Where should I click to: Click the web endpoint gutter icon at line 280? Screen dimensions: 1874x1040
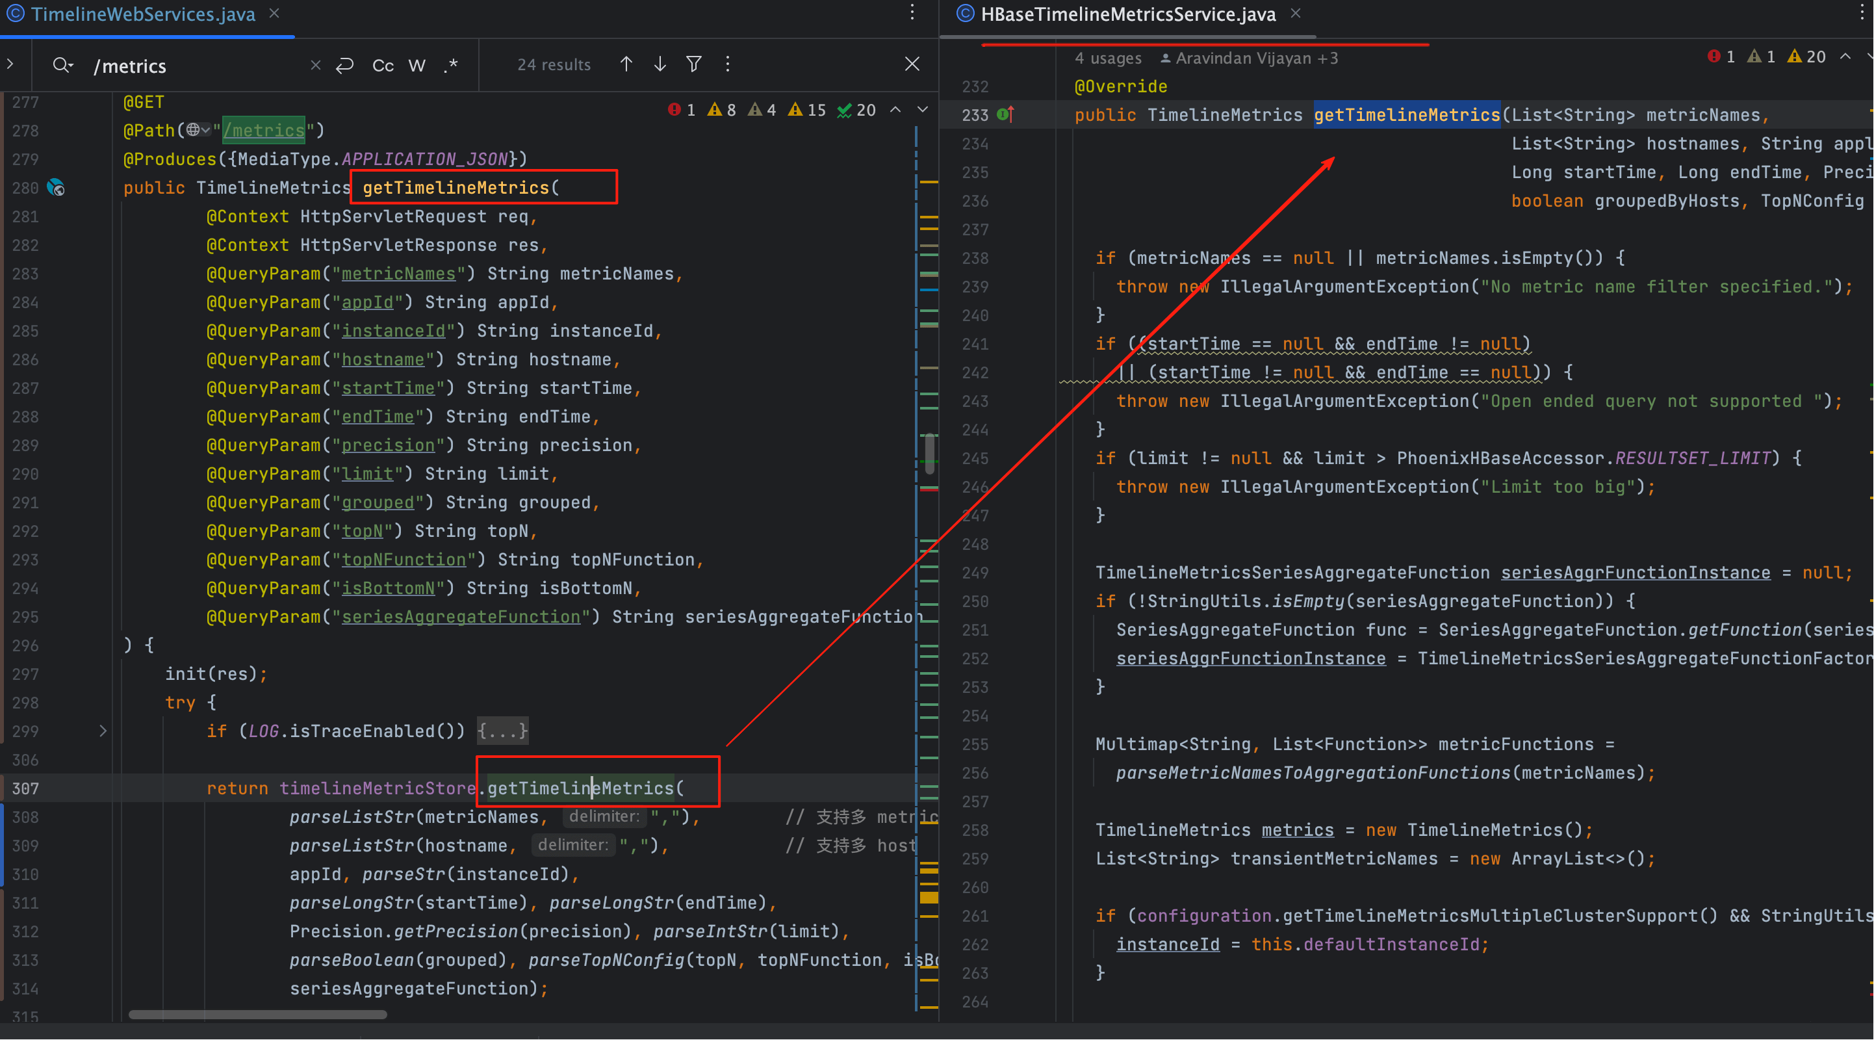coord(56,188)
